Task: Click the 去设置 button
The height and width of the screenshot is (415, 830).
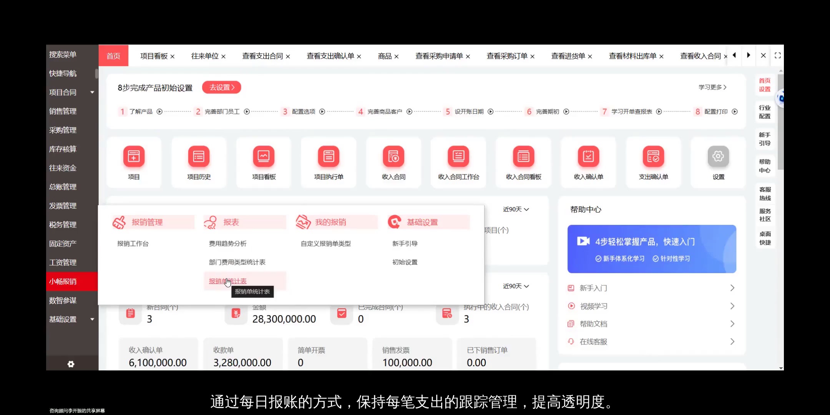Action: [221, 87]
